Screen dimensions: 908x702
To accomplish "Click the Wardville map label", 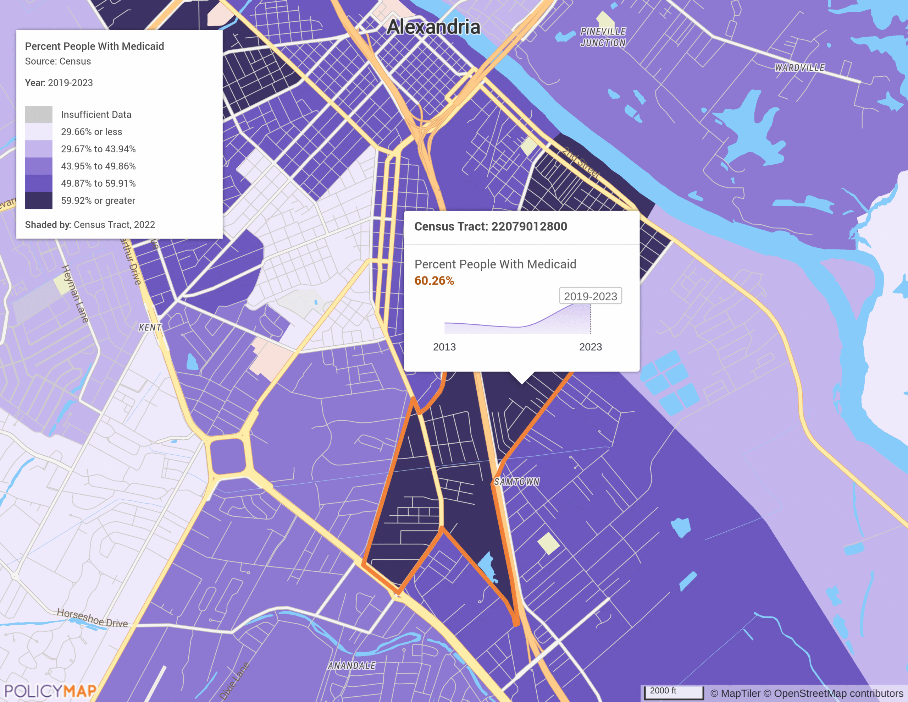I will [799, 67].
